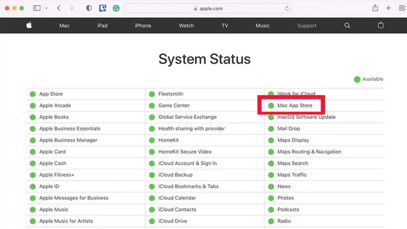Click the Photos status entry
407x229 pixels.
(x=285, y=198)
